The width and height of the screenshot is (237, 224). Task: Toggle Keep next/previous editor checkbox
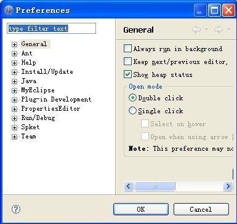[127, 62]
